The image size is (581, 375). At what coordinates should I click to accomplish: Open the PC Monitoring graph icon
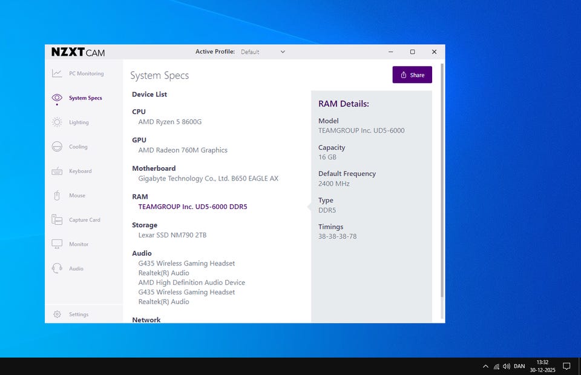[57, 73]
